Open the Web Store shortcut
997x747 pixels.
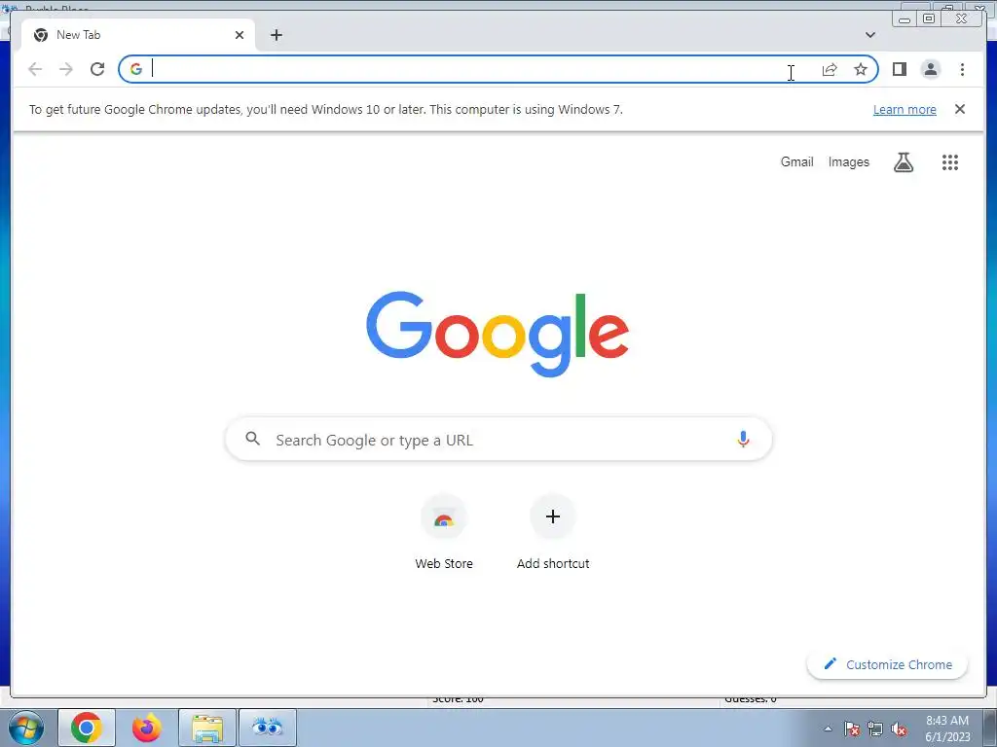(x=444, y=532)
